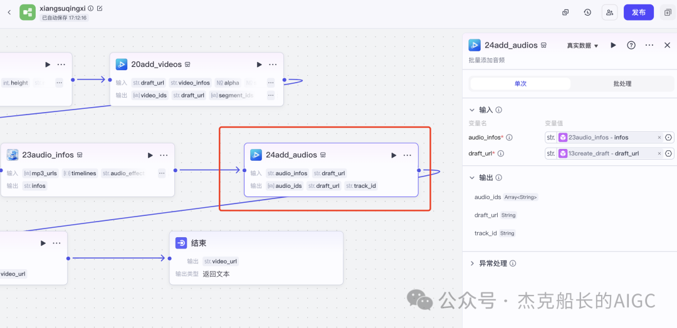This screenshot has height=328, width=677.
Task: Expand hidden outputs of 20add_videos node
Action: click(271, 95)
